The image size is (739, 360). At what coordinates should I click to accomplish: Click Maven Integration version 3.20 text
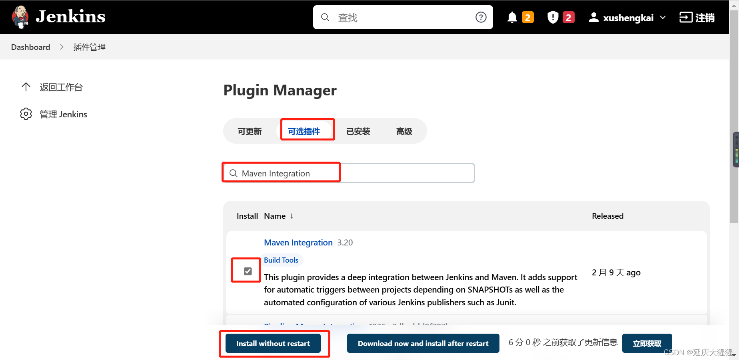click(345, 243)
